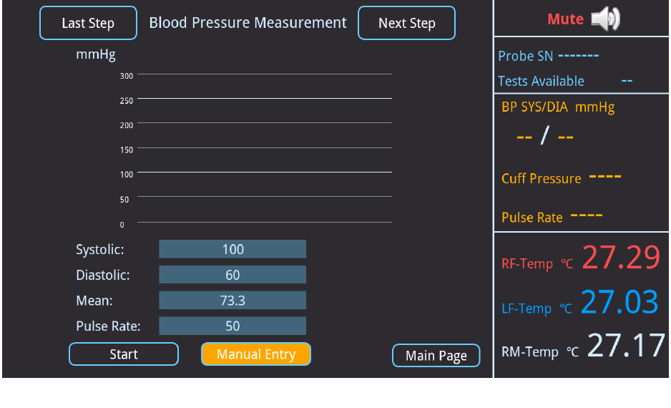The image size is (671, 408).
Task: Select the Pulse Rate input field
Action: click(x=232, y=326)
